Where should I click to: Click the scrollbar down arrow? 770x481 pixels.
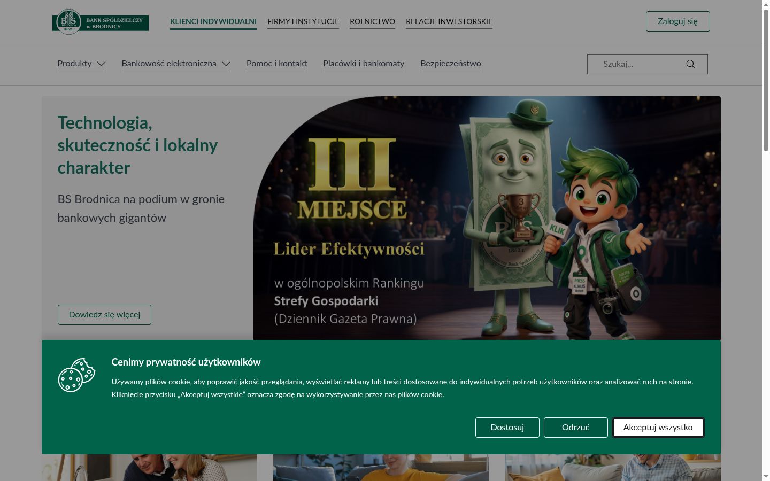click(x=766, y=476)
